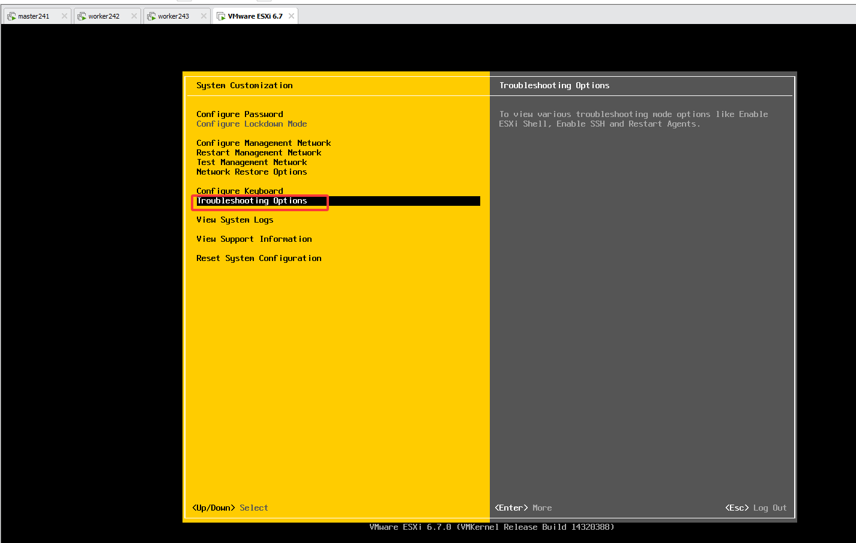856x543 pixels.
Task: Select Configure Password menu entry
Action: 240,114
